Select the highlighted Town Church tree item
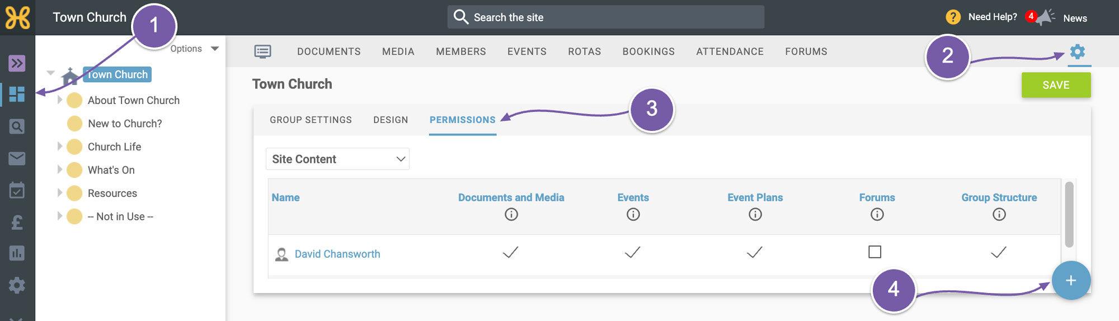 117,74
